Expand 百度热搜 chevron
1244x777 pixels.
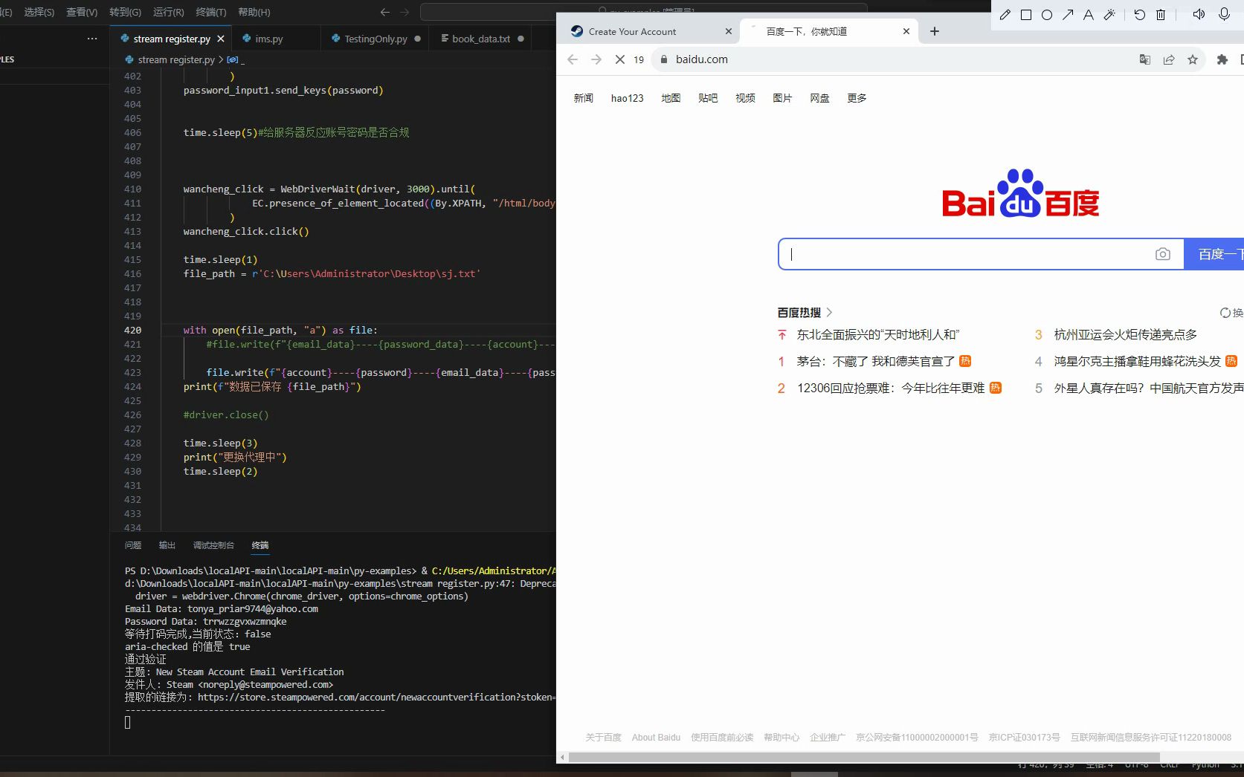click(x=829, y=313)
